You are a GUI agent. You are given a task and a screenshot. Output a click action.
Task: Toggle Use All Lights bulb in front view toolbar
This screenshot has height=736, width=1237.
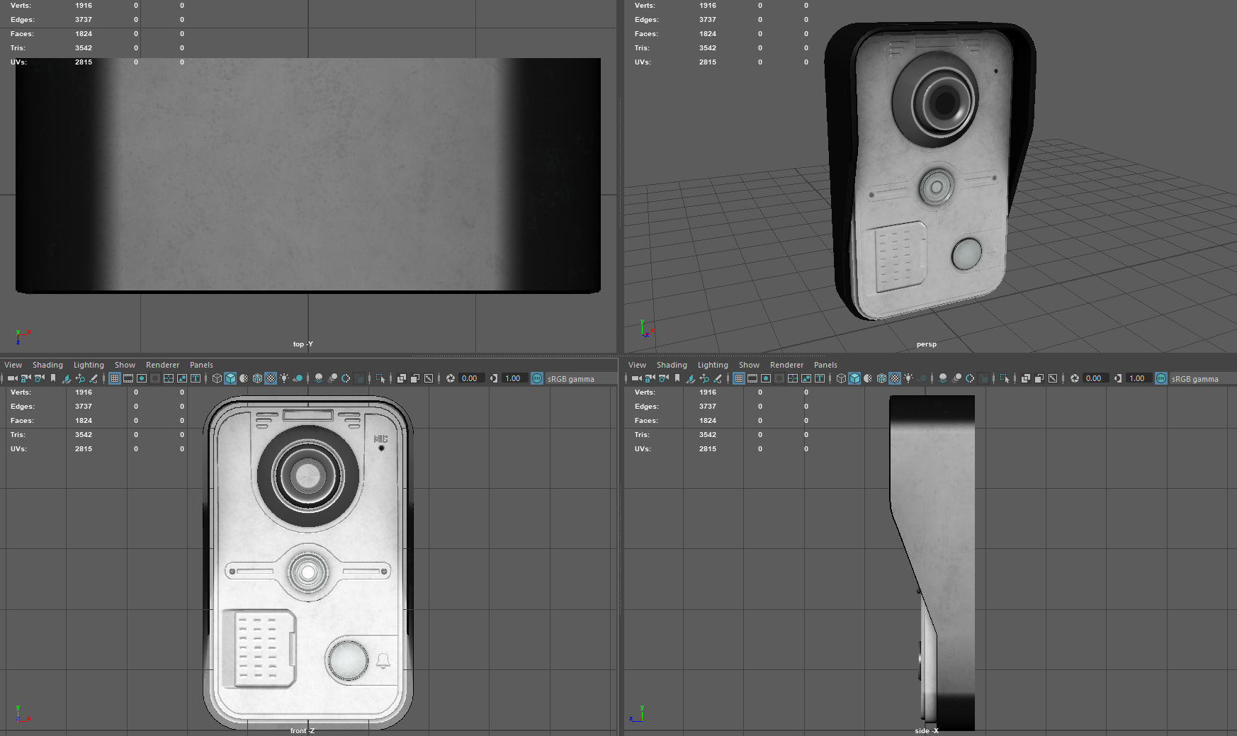284,378
